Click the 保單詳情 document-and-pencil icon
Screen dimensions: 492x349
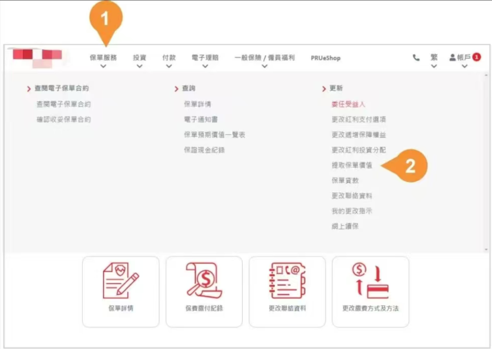(x=121, y=281)
